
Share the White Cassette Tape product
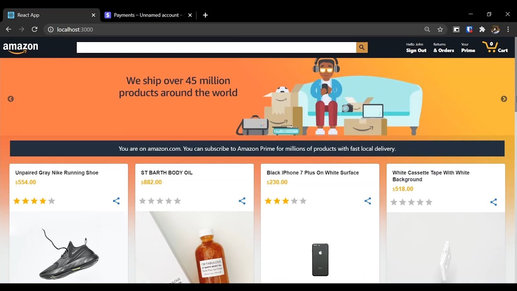[x=494, y=202]
